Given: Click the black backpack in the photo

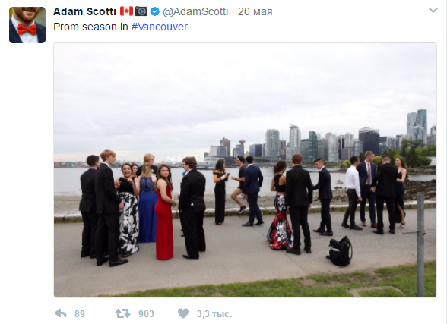Looking at the screenshot, I should click(x=340, y=251).
